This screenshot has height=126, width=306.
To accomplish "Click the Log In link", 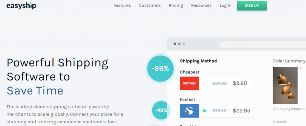I will tap(225, 6).
